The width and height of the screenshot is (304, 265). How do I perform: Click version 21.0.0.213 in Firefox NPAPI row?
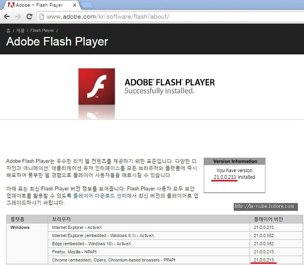[263, 252]
